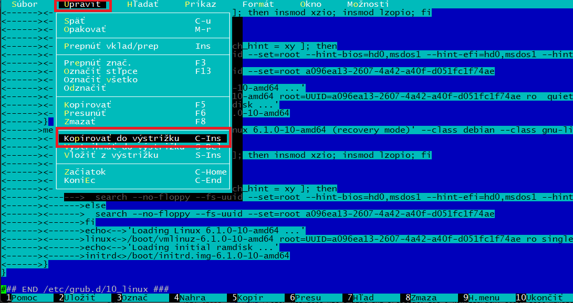Open the Možnosti menu

point(368,4)
